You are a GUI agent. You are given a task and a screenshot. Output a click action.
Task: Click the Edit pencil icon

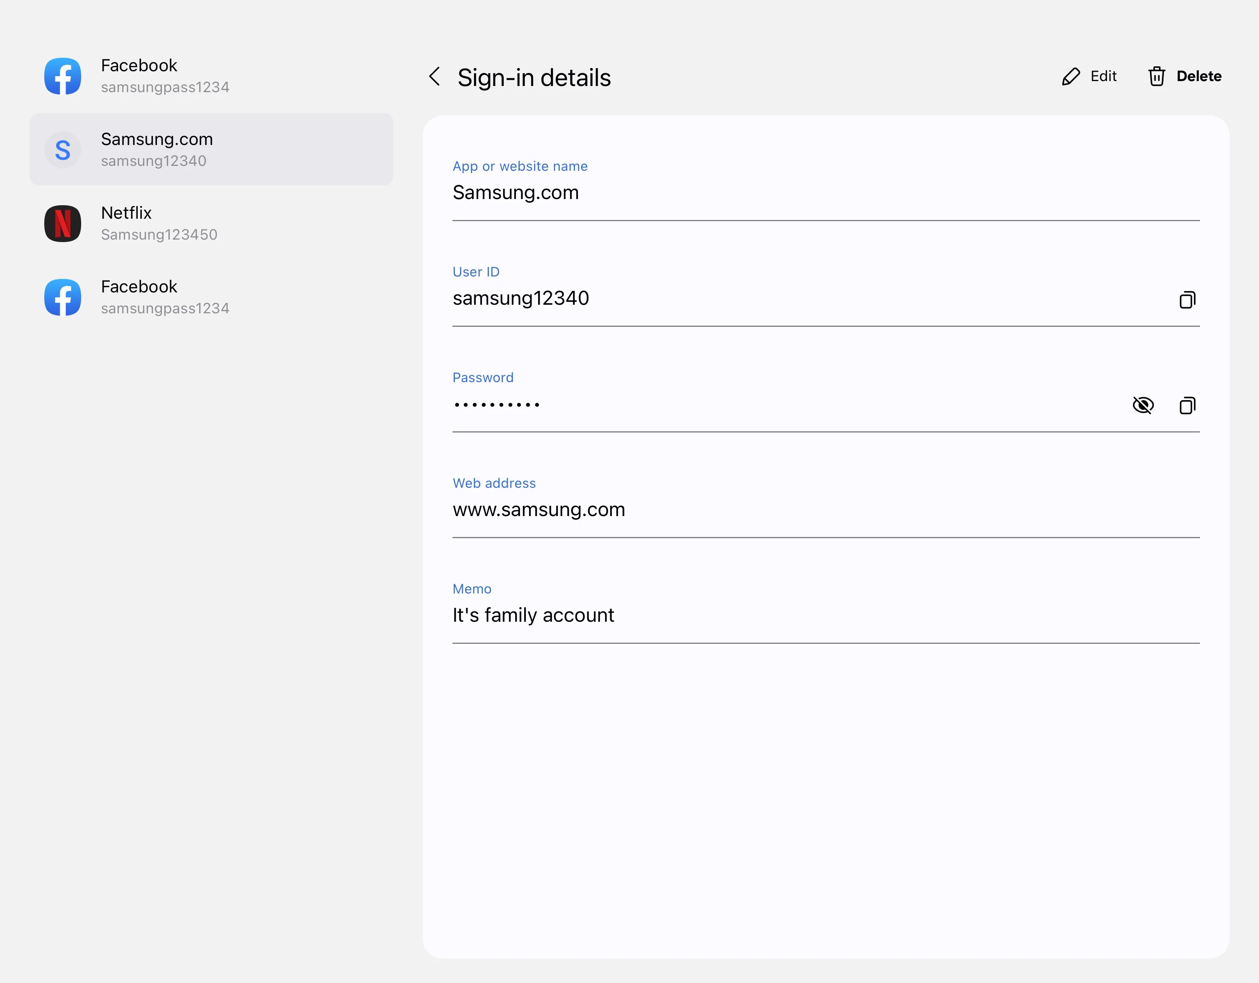pos(1070,77)
